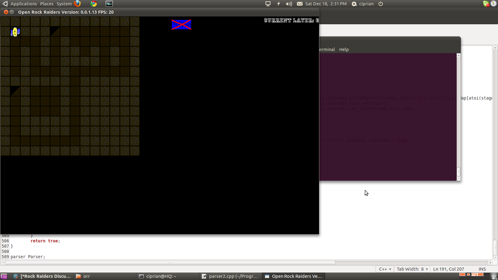498x280 pixels.
Task: Minimize the Open Rock Raiders window
Action: [12, 12]
